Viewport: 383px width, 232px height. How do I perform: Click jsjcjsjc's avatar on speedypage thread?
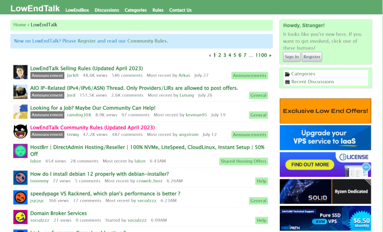click(x=20, y=197)
